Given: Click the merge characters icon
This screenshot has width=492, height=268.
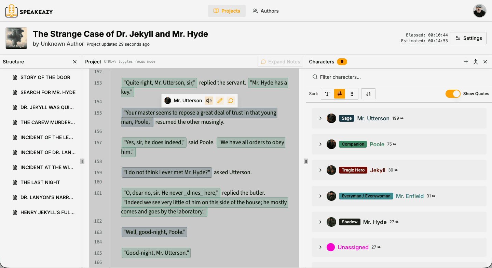Looking at the screenshot, I should [476, 62].
